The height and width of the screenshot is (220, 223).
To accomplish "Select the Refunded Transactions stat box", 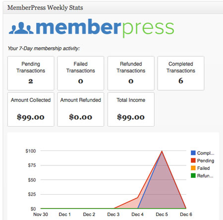I will [131, 73].
